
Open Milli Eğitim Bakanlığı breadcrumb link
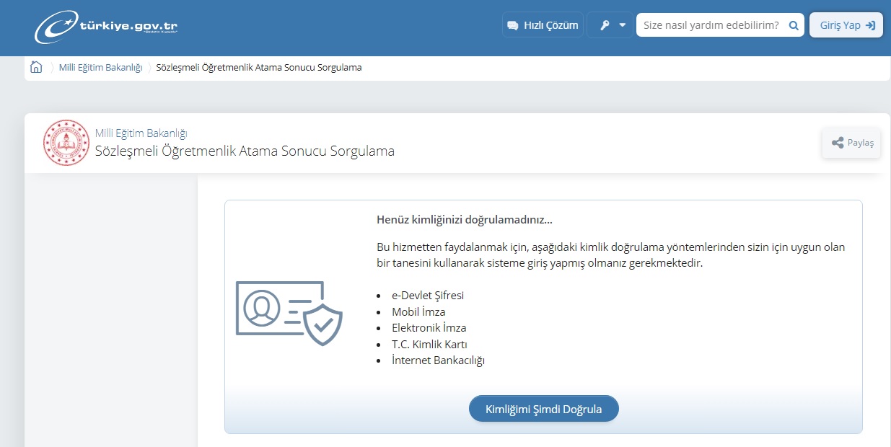tap(100, 68)
